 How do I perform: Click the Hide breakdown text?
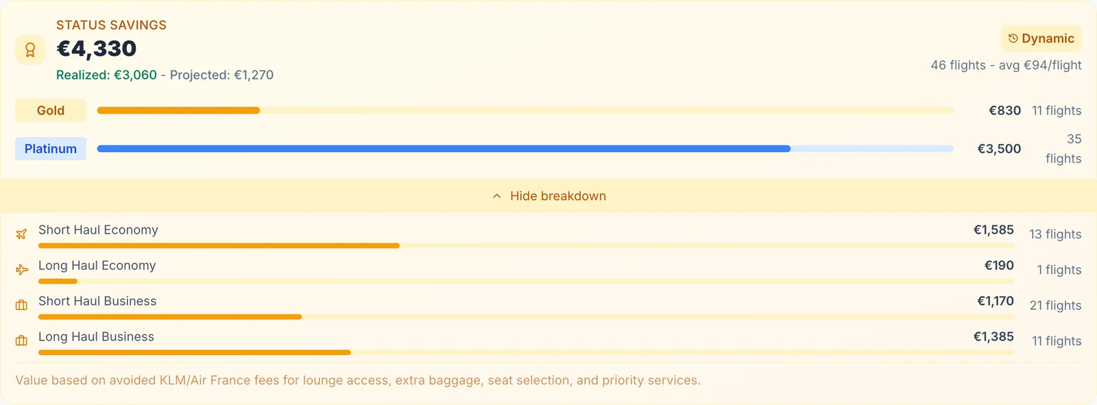click(558, 196)
